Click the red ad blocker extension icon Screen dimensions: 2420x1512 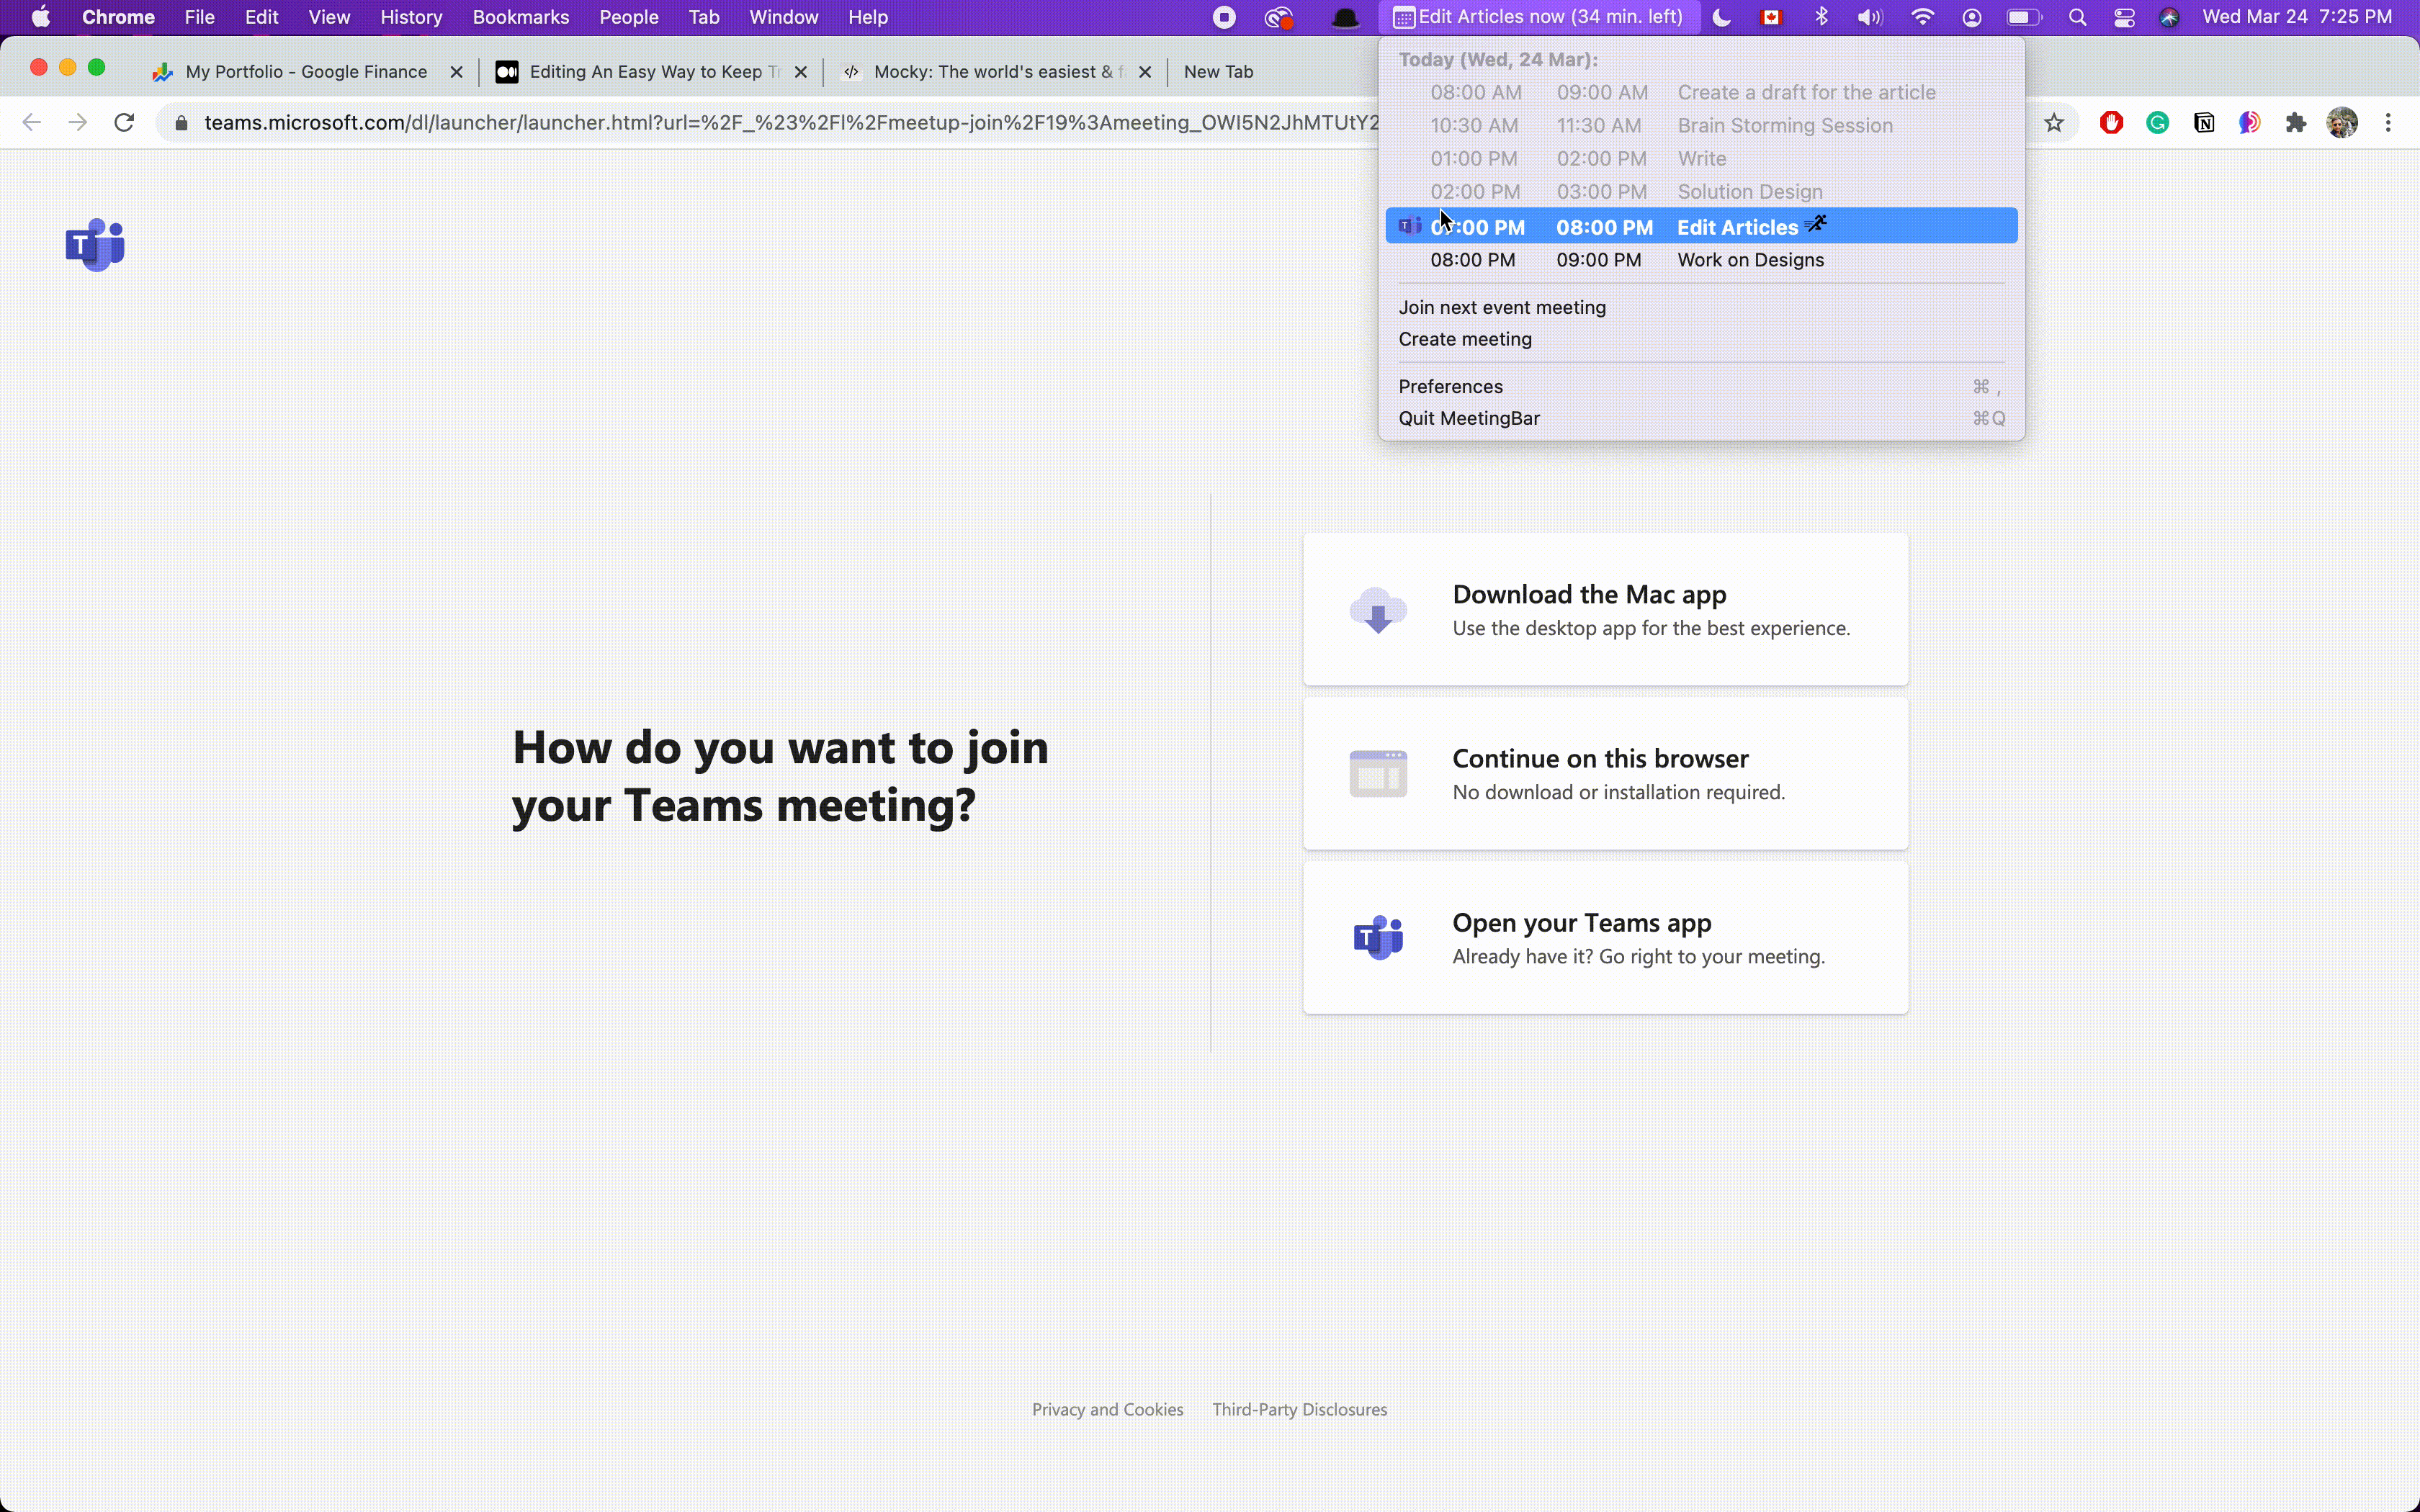point(2111,123)
